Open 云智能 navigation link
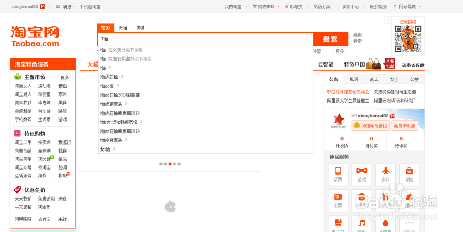 point(325,65)
